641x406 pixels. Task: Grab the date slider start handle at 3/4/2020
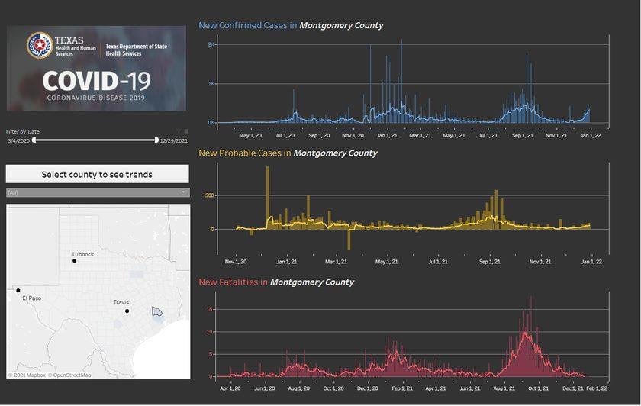coord(34,140)
